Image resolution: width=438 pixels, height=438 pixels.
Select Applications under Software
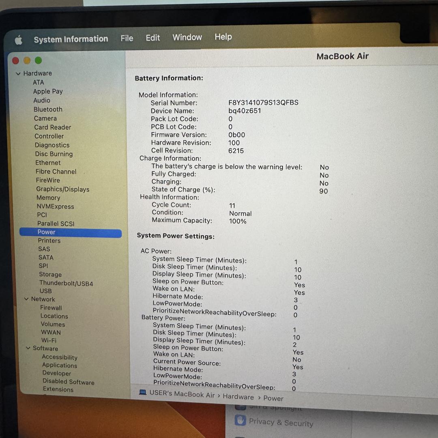click(60, 365)
